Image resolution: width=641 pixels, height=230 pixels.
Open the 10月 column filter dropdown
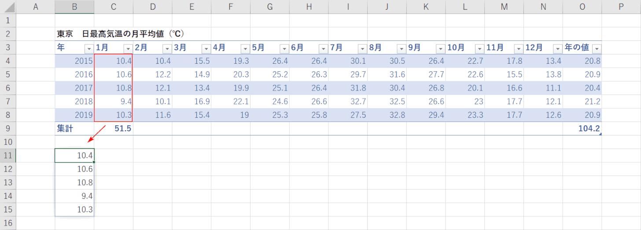coord(479,49)
